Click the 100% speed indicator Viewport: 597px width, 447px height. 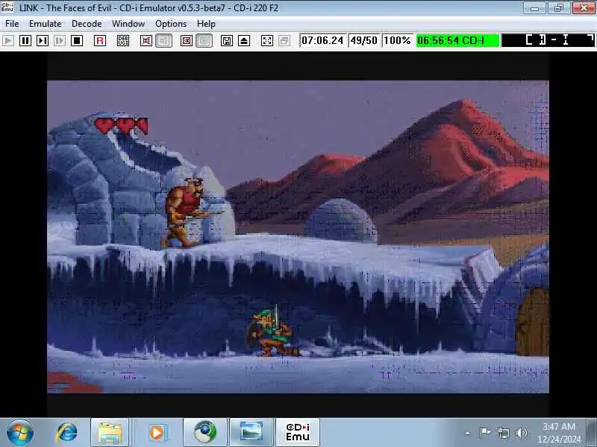397,40
